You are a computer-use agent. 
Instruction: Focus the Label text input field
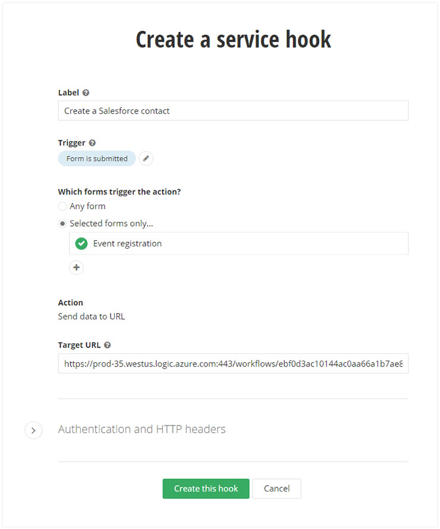pyautogui.click(x=233, y=111)
